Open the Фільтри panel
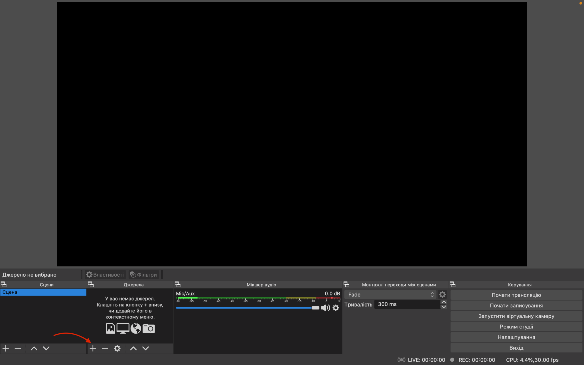The height and width of the screenshot is (365, 584). pos(143,274)
